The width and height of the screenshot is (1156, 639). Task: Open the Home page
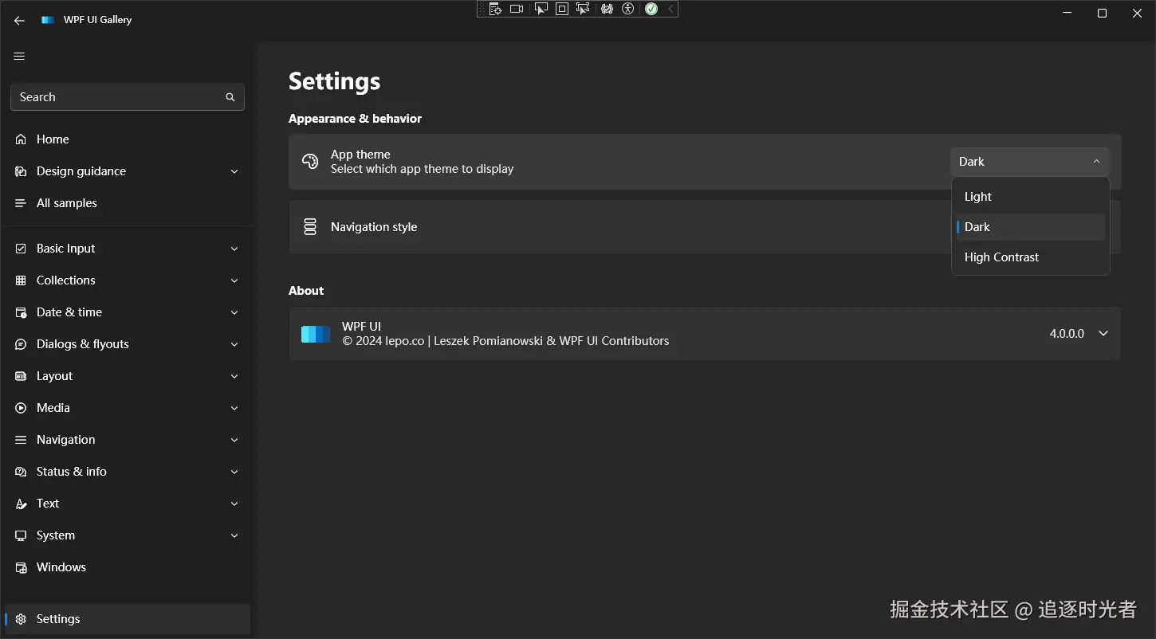pos(53,139)
